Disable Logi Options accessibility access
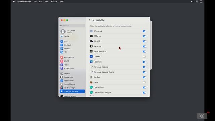 tap(144, 87)
